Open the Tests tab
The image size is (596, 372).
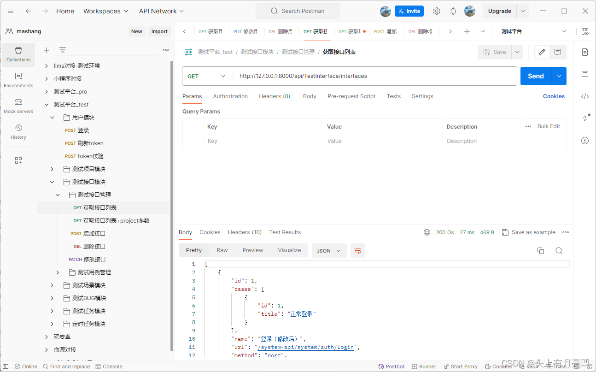click(x=393, y=96)
